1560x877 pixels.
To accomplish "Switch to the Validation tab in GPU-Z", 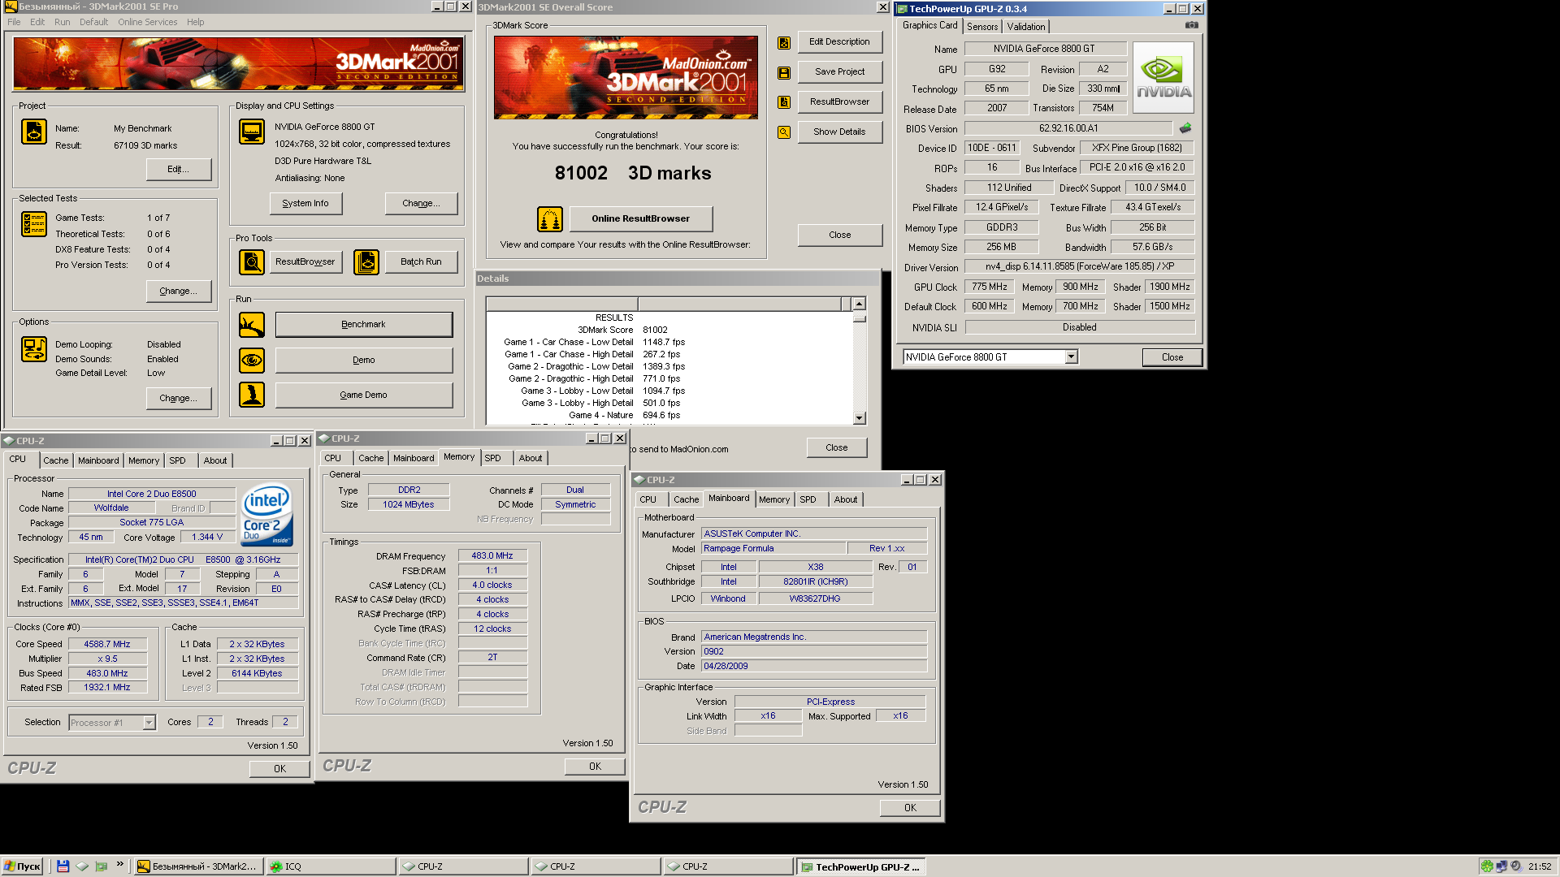I will click(x=1026, y=27).
